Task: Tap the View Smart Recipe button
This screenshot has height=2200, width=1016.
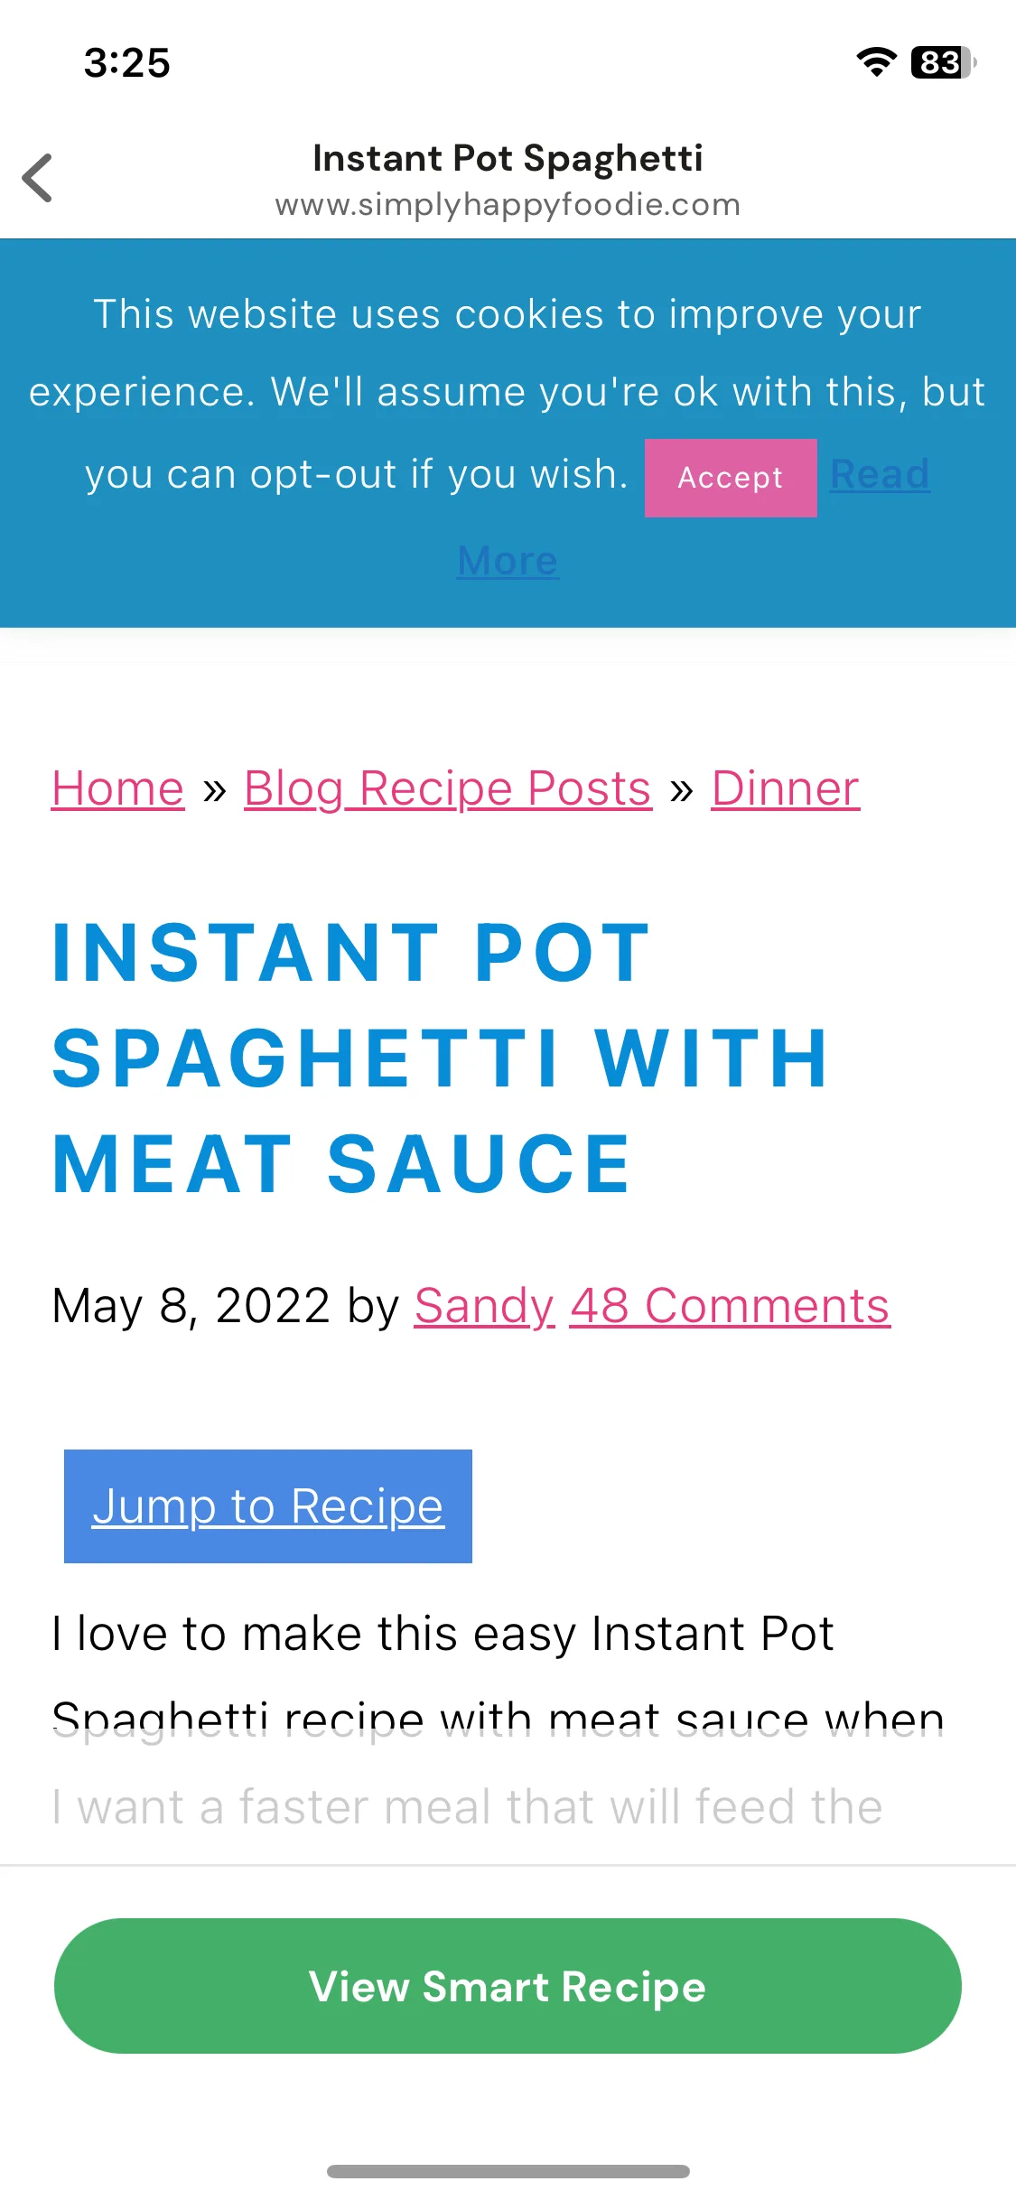Action: (508, 1986)
